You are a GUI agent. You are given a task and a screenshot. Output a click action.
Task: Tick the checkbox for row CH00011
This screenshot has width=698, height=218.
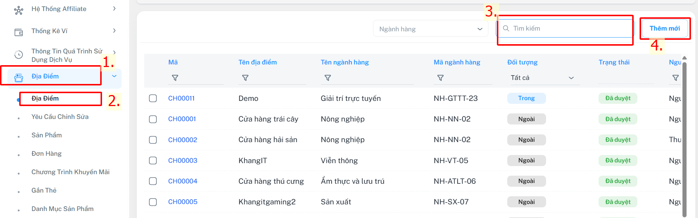153,98
